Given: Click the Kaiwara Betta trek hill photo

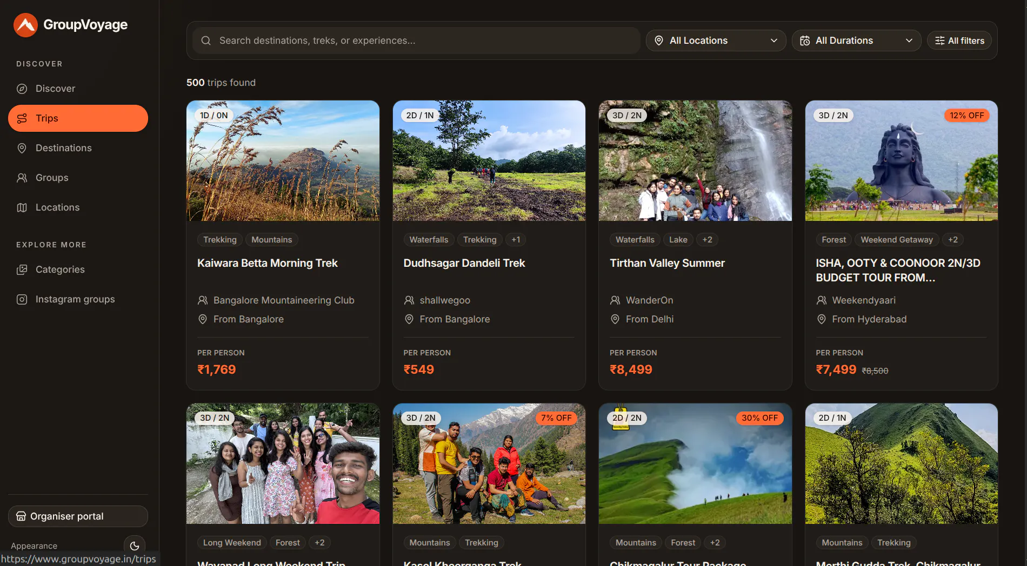Looking at the screenshot, I should (x=283, y=160).
